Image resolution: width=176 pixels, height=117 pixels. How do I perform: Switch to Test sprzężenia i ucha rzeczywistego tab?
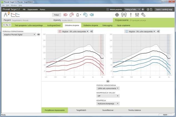29,25
